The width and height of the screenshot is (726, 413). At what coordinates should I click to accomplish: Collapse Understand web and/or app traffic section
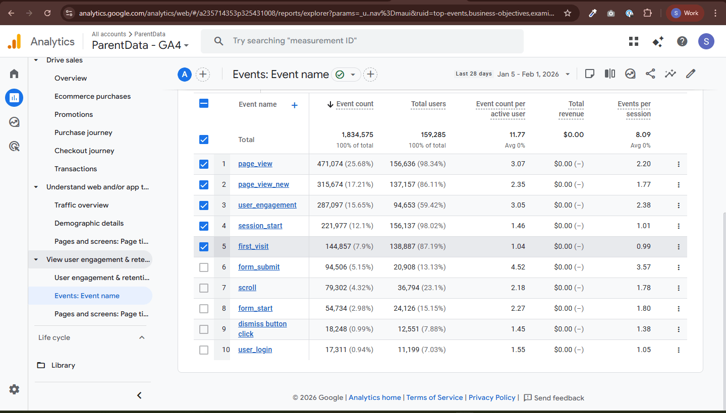click(x=36, y=187)
